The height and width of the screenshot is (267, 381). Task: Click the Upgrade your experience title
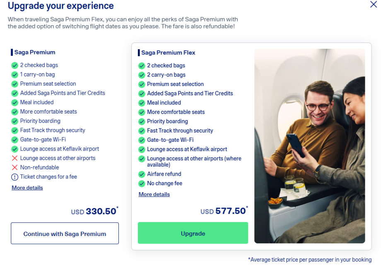coord(61,6)
